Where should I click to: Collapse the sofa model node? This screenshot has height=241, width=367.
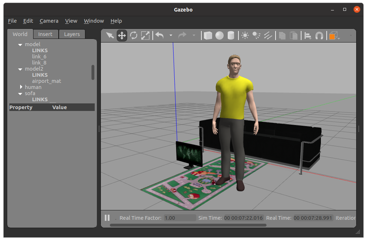[20, 93]
